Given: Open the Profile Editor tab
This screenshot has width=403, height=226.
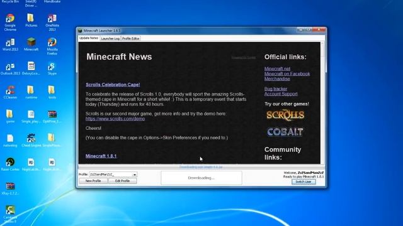Looking at the screenshot, I should (x=131, y=38).
